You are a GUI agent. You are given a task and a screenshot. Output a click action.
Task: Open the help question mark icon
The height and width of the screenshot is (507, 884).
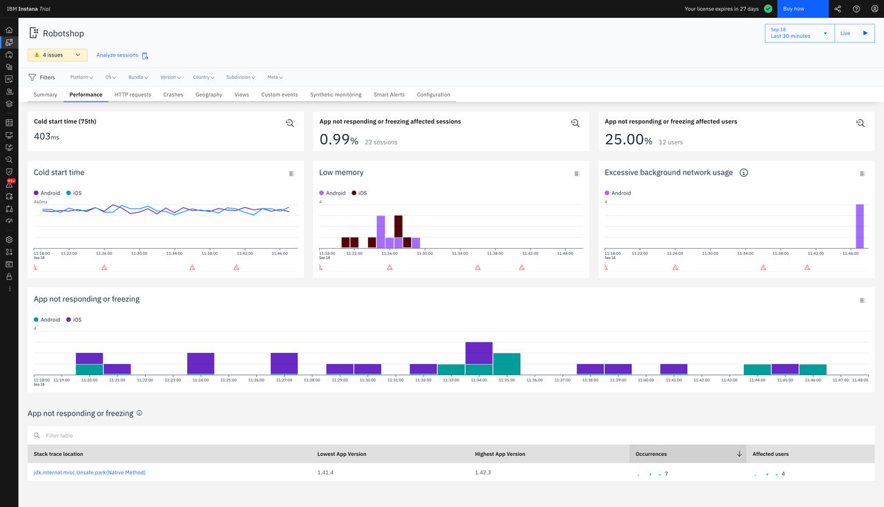pyautogui.click(x=856, y=9)
